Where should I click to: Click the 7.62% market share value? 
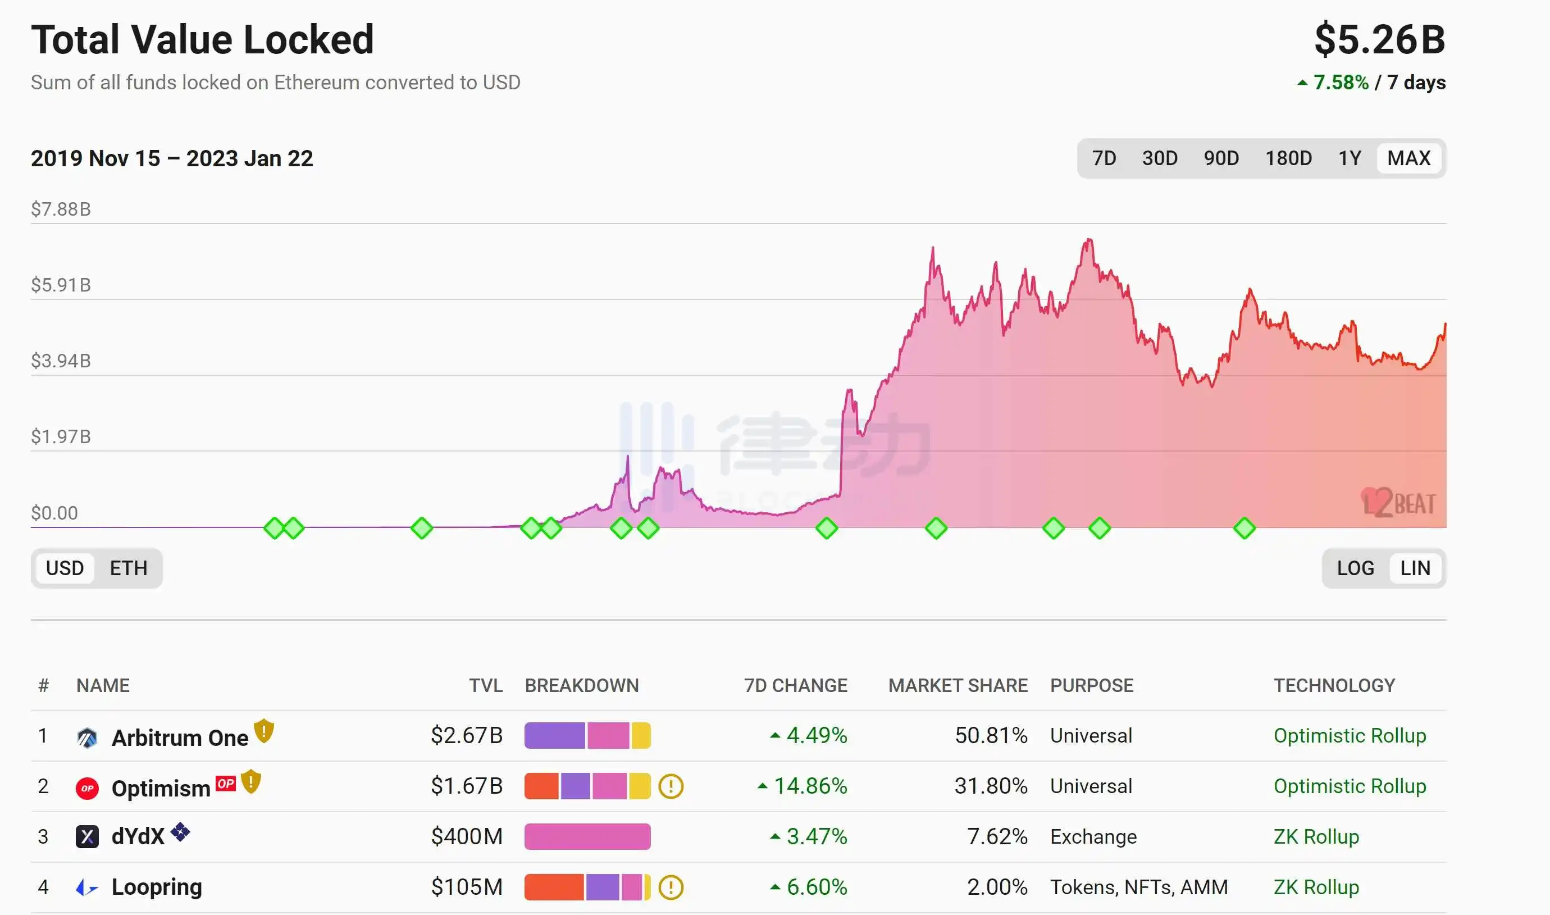coord(997,837)
